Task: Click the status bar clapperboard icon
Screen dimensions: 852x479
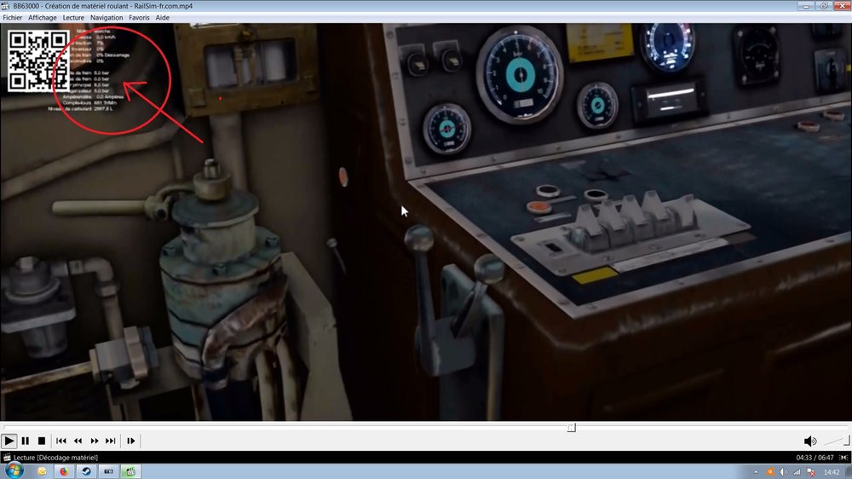Action: pos(7,457)
